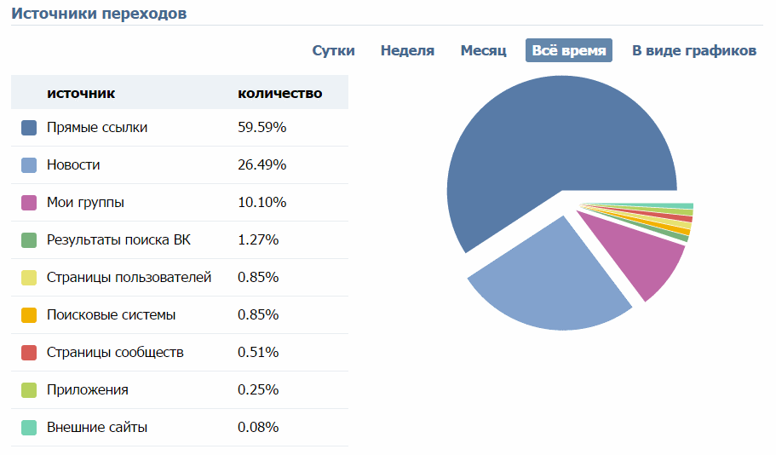Select the Месяц period tab
776x455 pixels.
tap(483, 50)
